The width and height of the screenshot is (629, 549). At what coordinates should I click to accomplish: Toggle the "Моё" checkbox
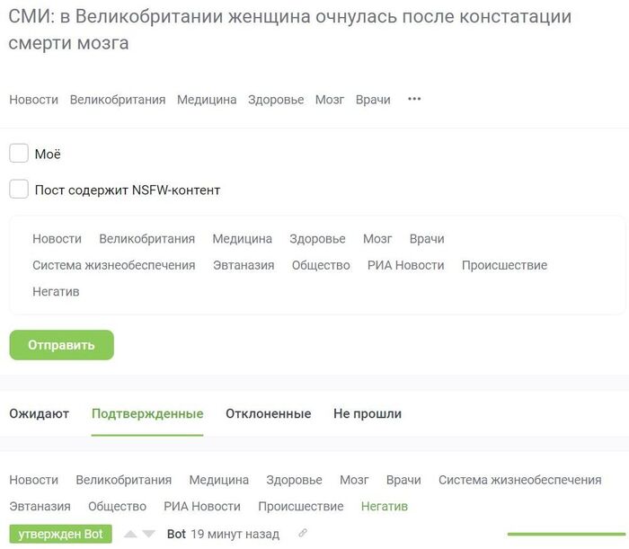19,154
